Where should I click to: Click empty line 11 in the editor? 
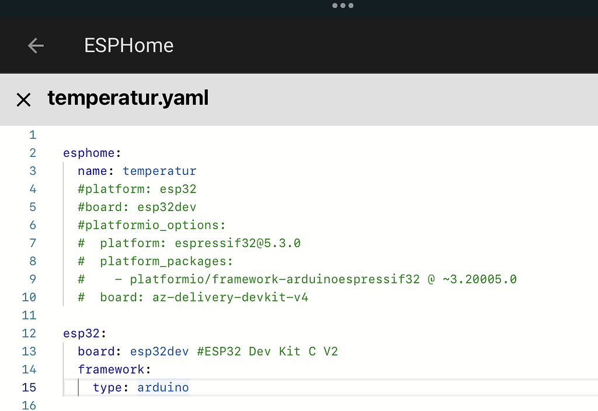pos(175,315)
